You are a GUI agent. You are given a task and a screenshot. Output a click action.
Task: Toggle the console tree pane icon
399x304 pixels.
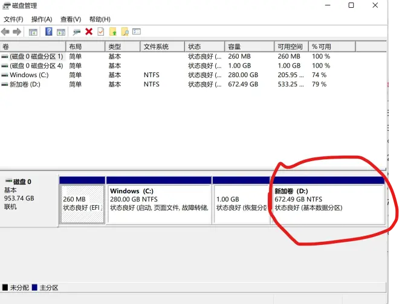point(33,31)
